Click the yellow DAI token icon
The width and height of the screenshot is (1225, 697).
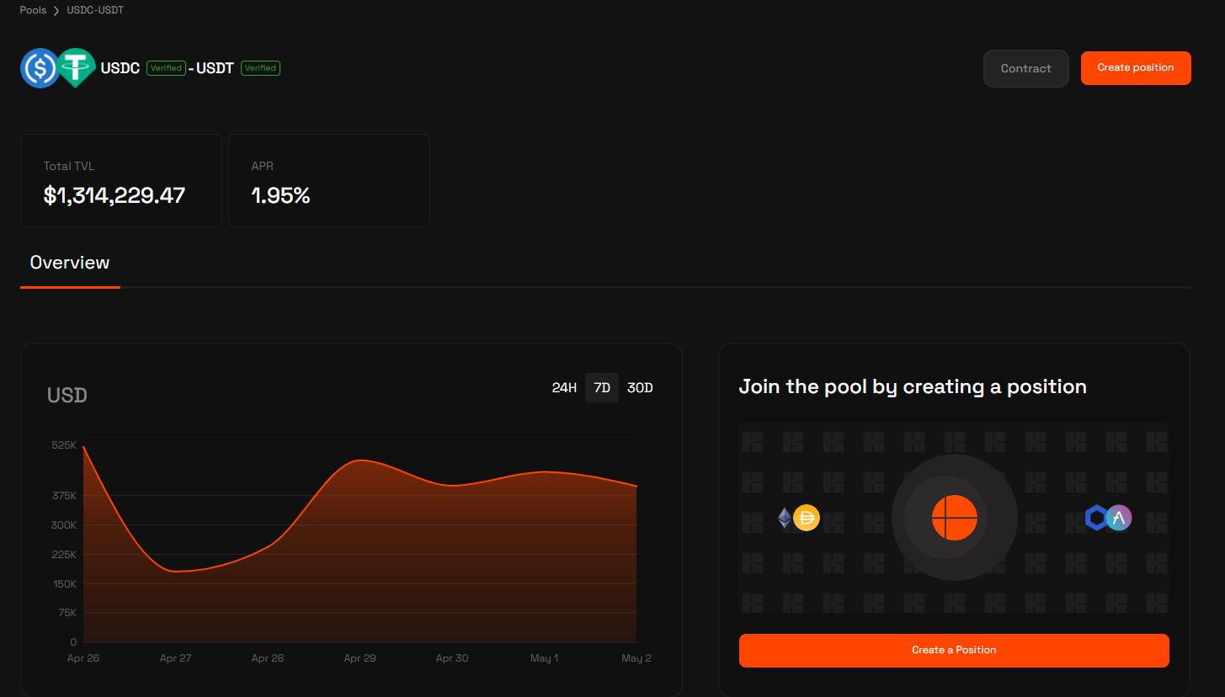point(807,518)
